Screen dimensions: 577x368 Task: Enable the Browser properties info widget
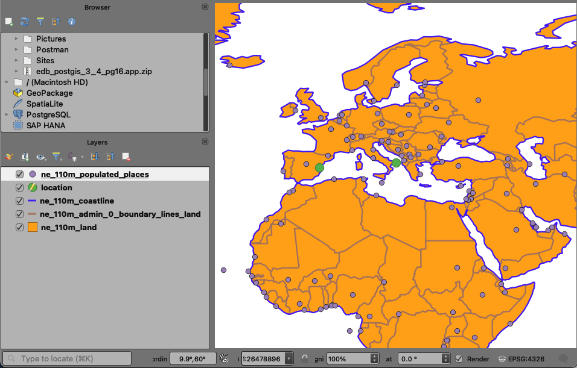coord(72,22)
